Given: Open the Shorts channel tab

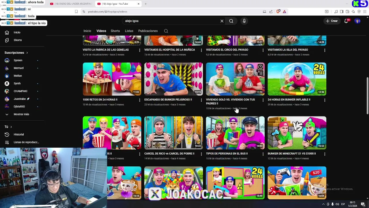Looking at the screenshot, I should pyautogui.click(x=115, y=31).
